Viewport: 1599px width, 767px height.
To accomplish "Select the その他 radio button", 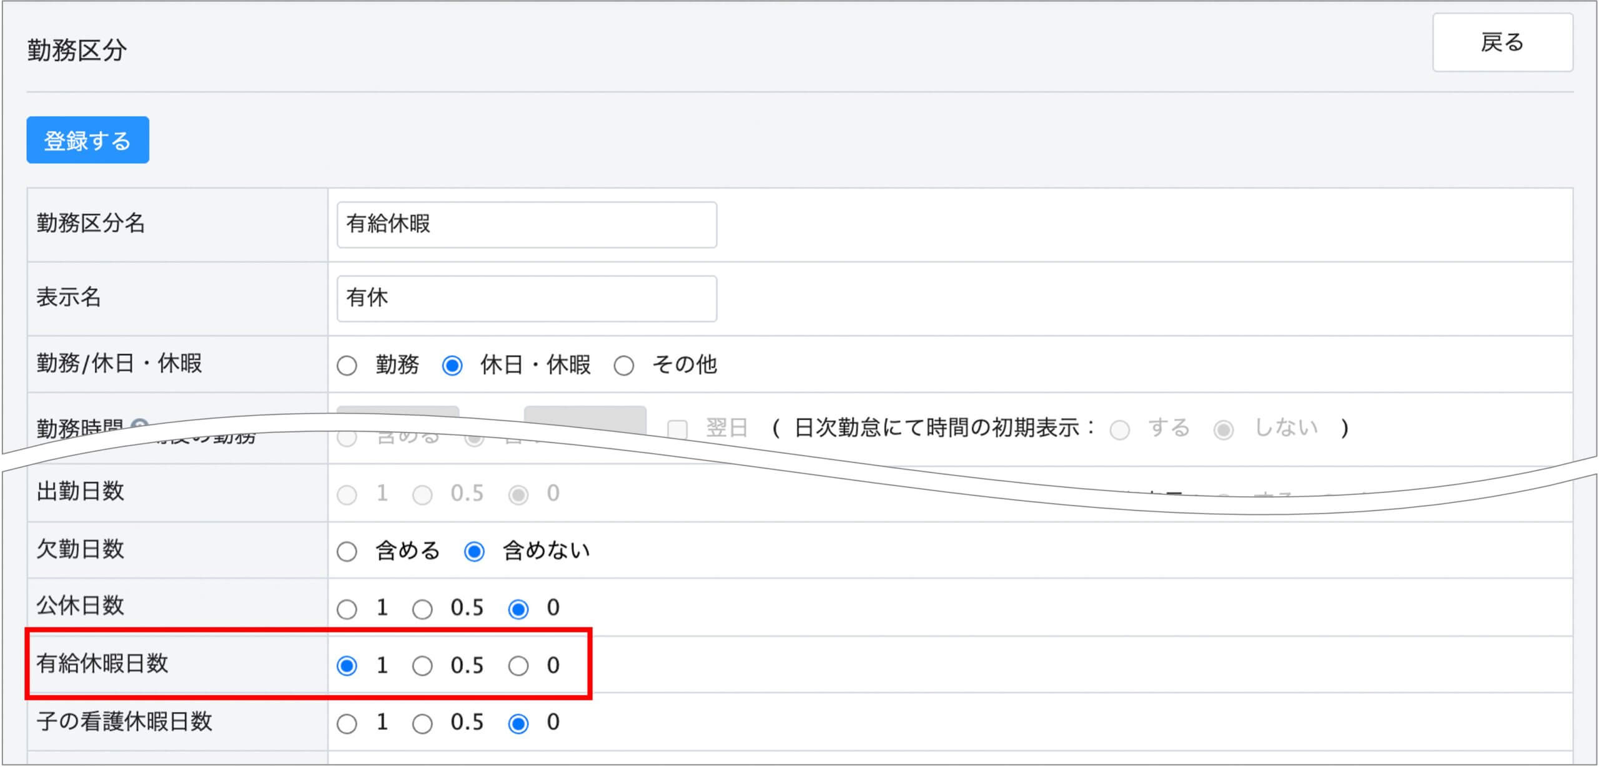I will [x=623, y=365].
